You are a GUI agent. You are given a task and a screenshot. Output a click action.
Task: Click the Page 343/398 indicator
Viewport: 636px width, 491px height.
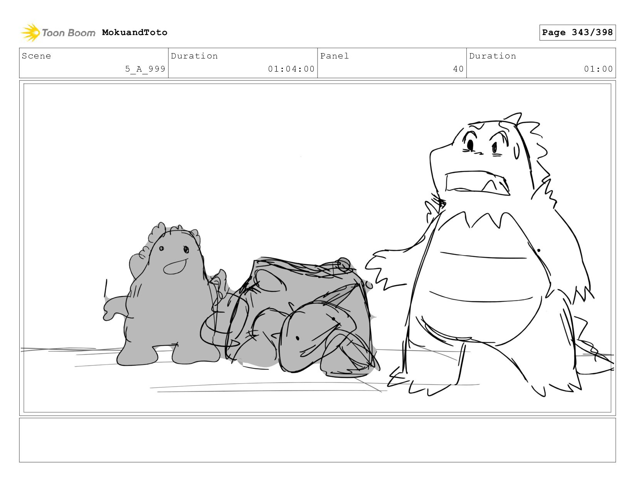577,32
